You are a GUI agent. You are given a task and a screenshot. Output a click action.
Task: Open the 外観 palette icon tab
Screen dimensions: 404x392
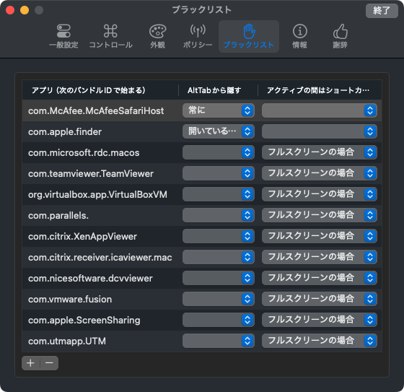(158, 36)
